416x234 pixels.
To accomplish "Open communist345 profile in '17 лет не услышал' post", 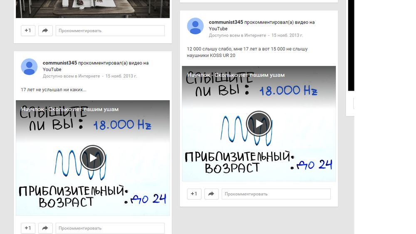I will coord(59,63).
